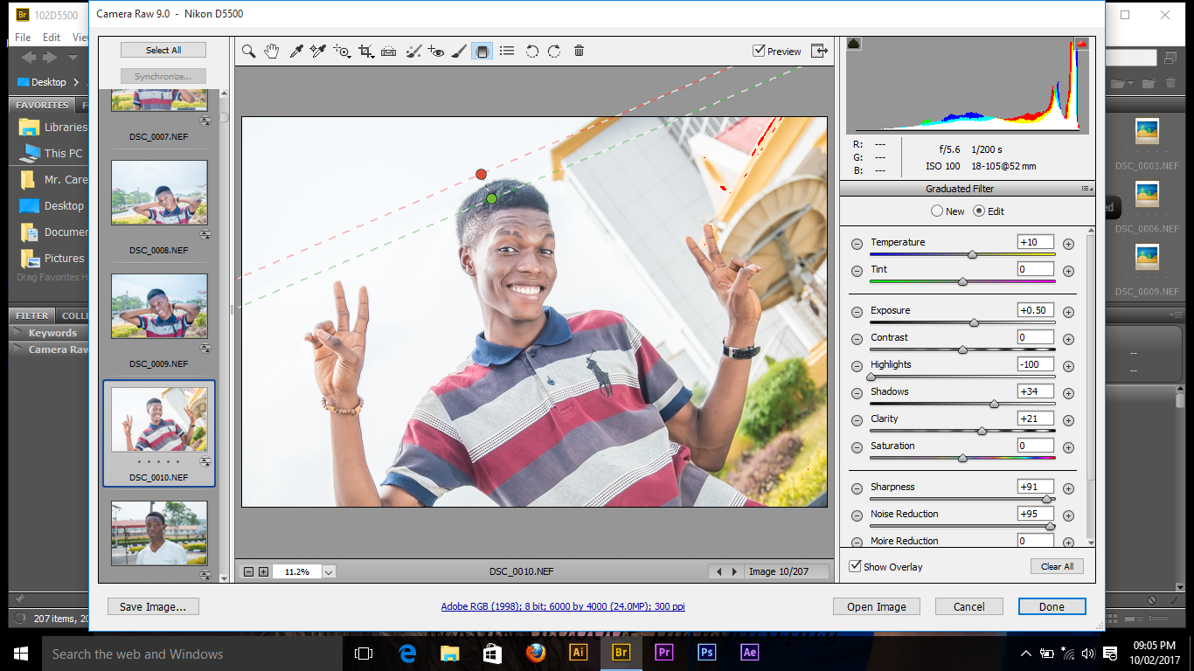The image size is (1194, 671).
Task: Click the Save Image button
Action: click(153, 606)
